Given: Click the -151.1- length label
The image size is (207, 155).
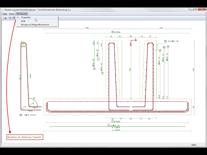Looking at the screenshot, I should [x=20, y=77].
